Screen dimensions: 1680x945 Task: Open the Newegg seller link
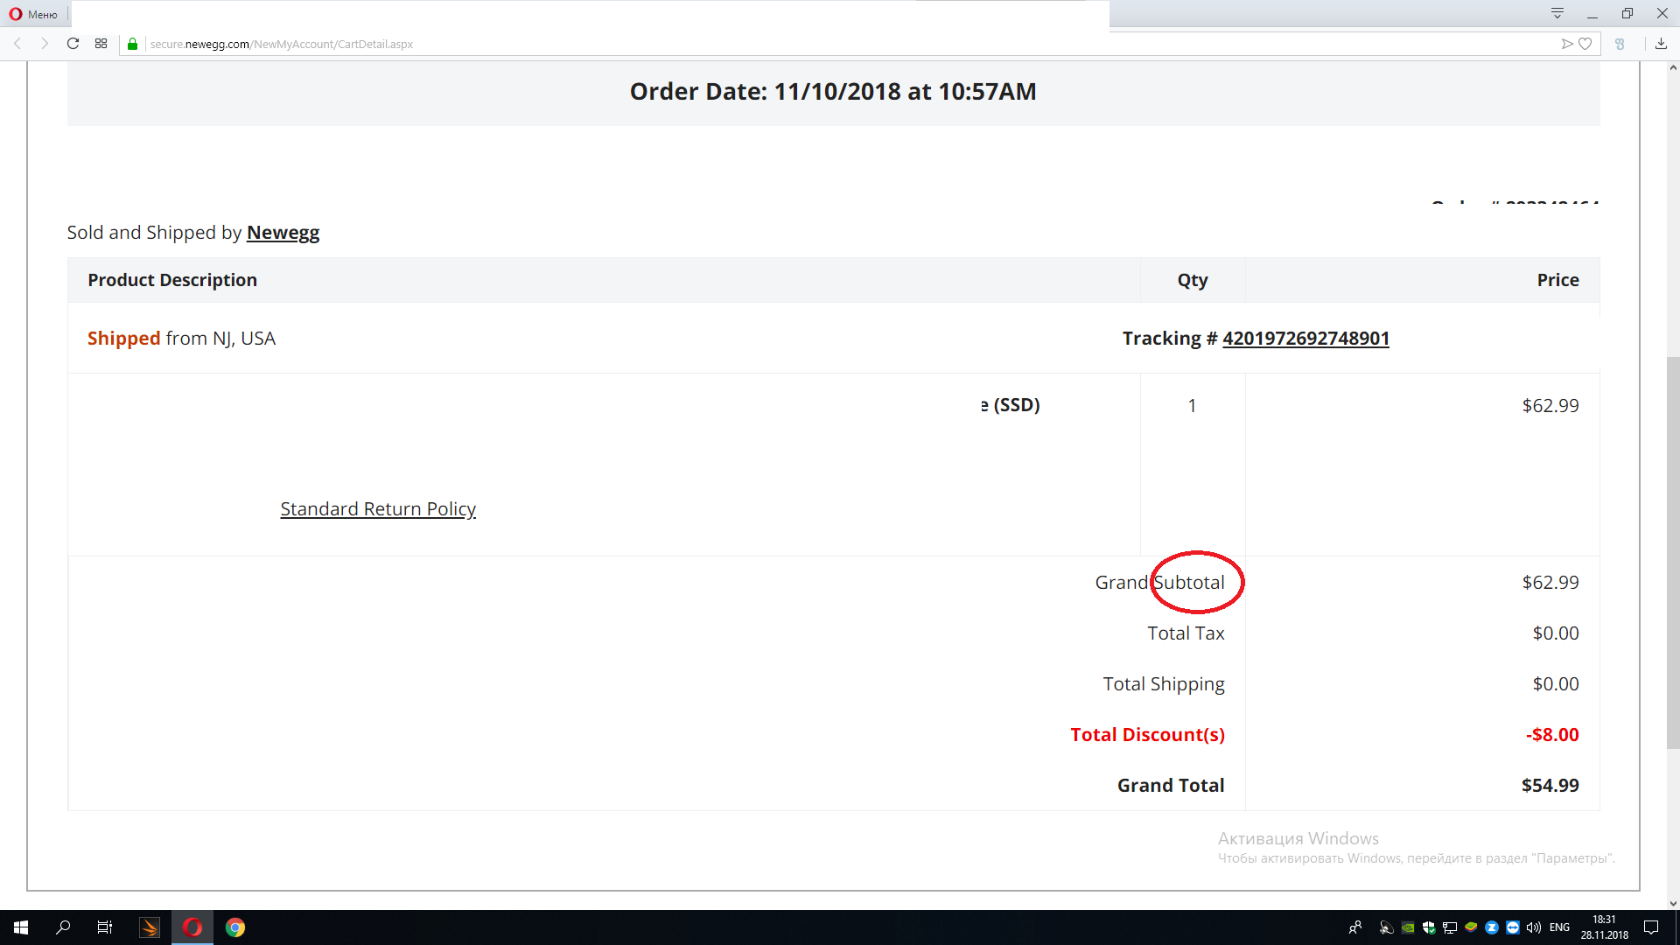(x=283, y=233)
